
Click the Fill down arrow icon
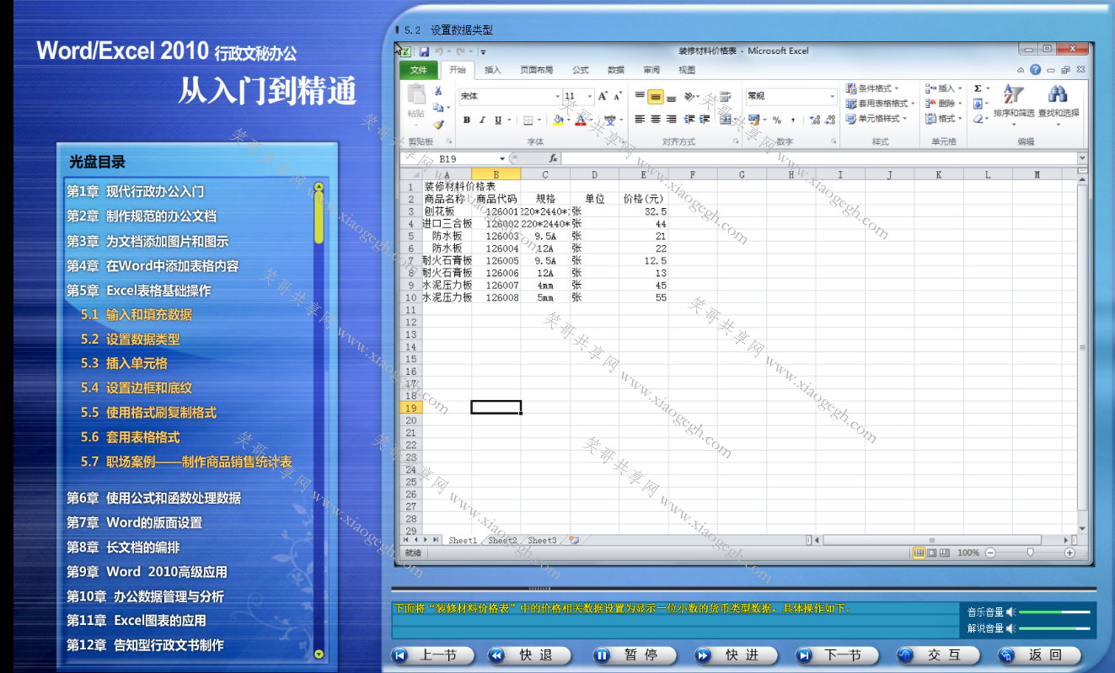point(978,104)
